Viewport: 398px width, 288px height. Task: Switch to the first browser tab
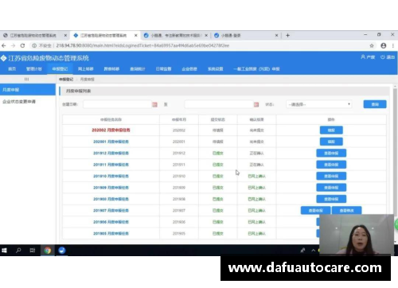(33, 35)
